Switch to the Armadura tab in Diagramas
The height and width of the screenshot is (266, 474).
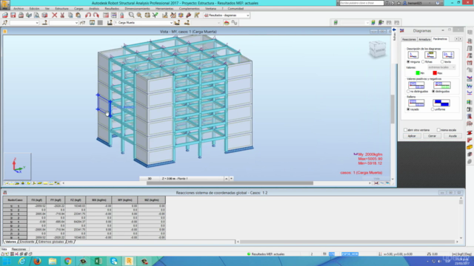pyautogui.click(x=424, y=39)
